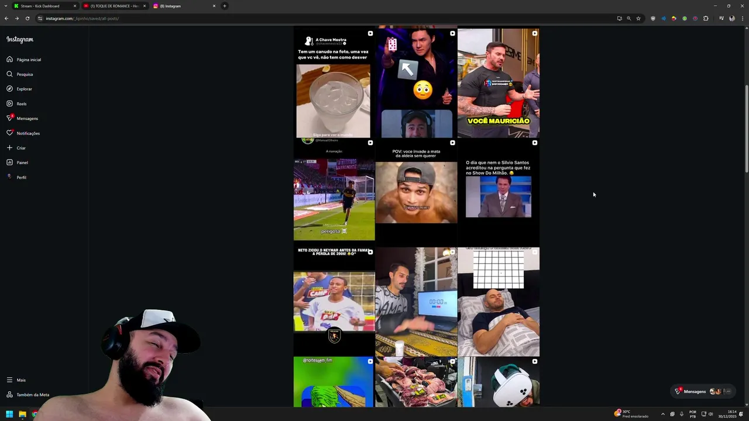Click the Instagram logo wordmark
The height and width of the screenshot is (421, 749).
[x=20, y=40]
